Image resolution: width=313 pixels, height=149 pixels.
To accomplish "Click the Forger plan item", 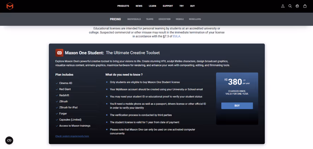I will [63, 113].
